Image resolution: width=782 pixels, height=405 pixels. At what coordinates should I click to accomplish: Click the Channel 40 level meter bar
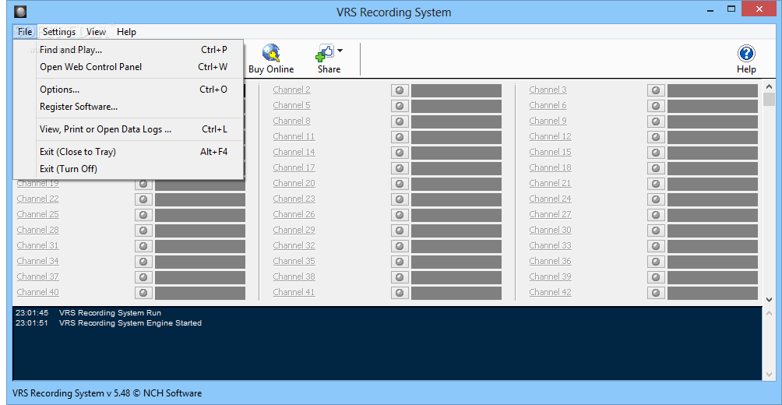(x=200, y=293)
